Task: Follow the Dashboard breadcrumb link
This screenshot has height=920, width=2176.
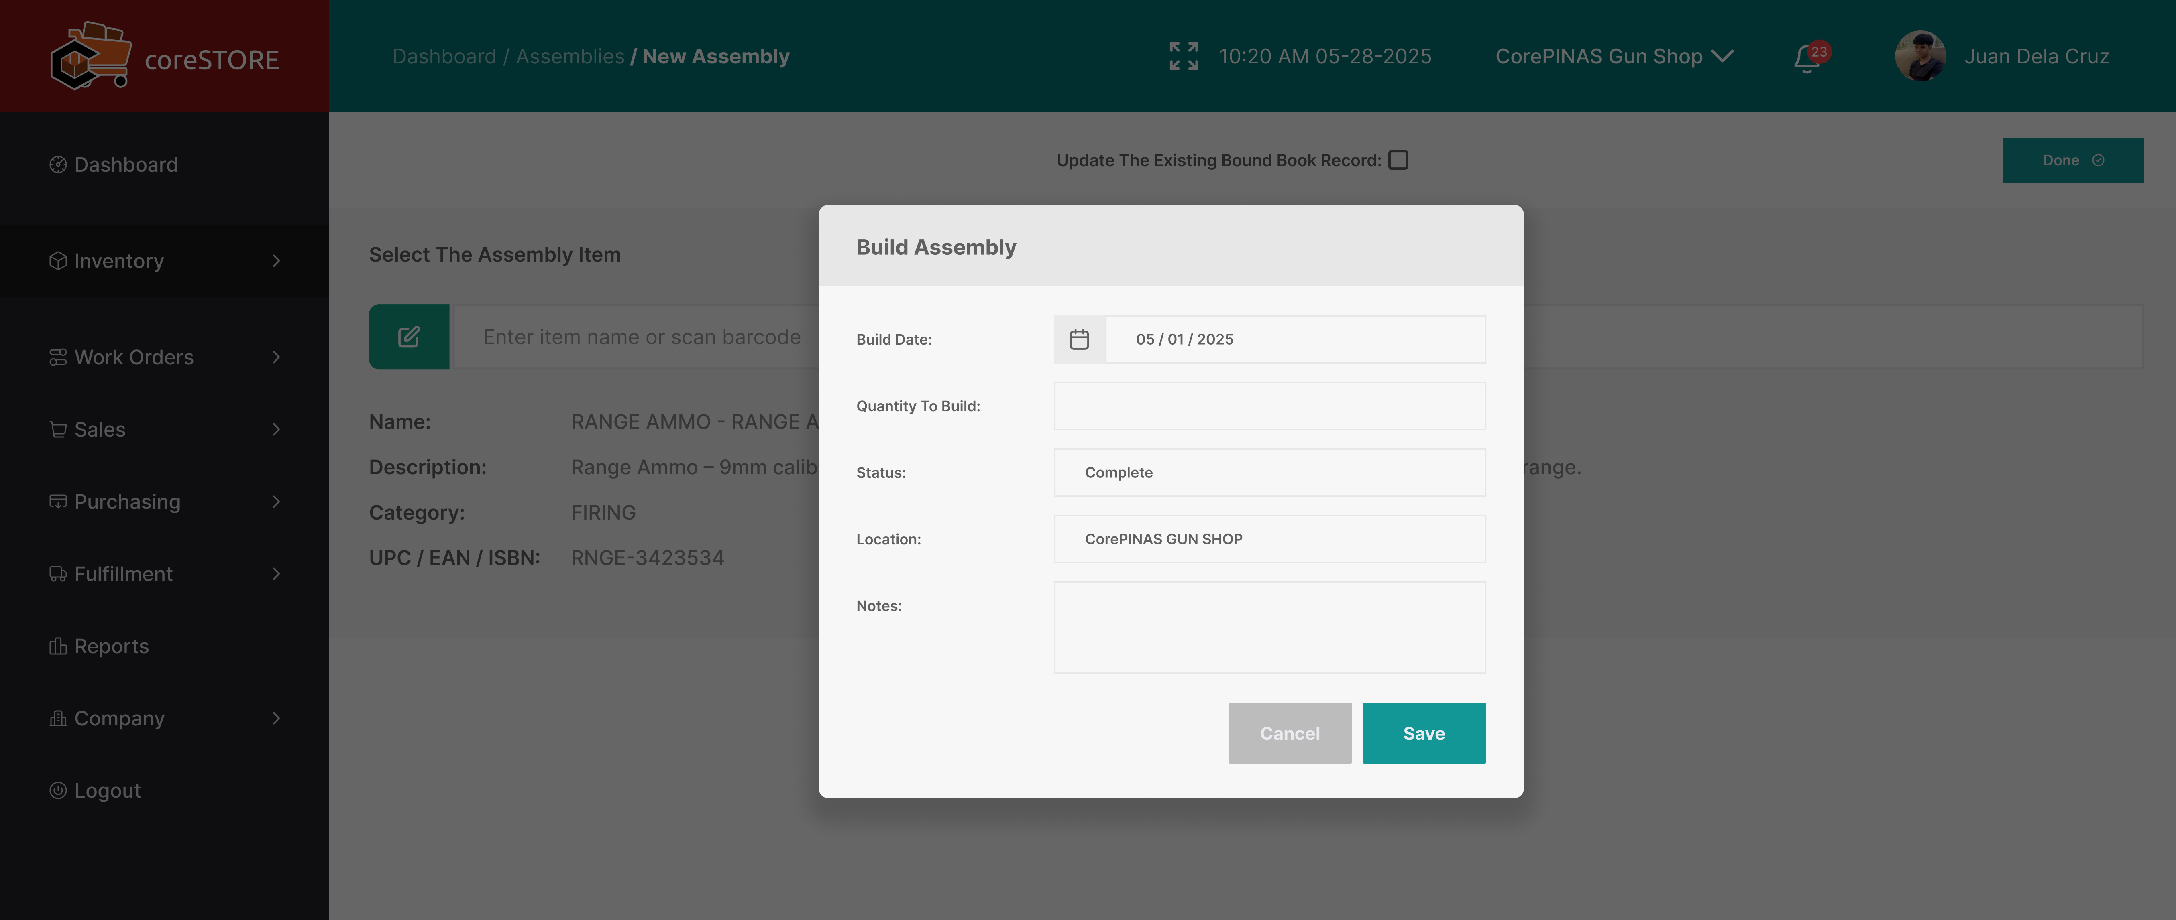Action: (x=444, y=57)
